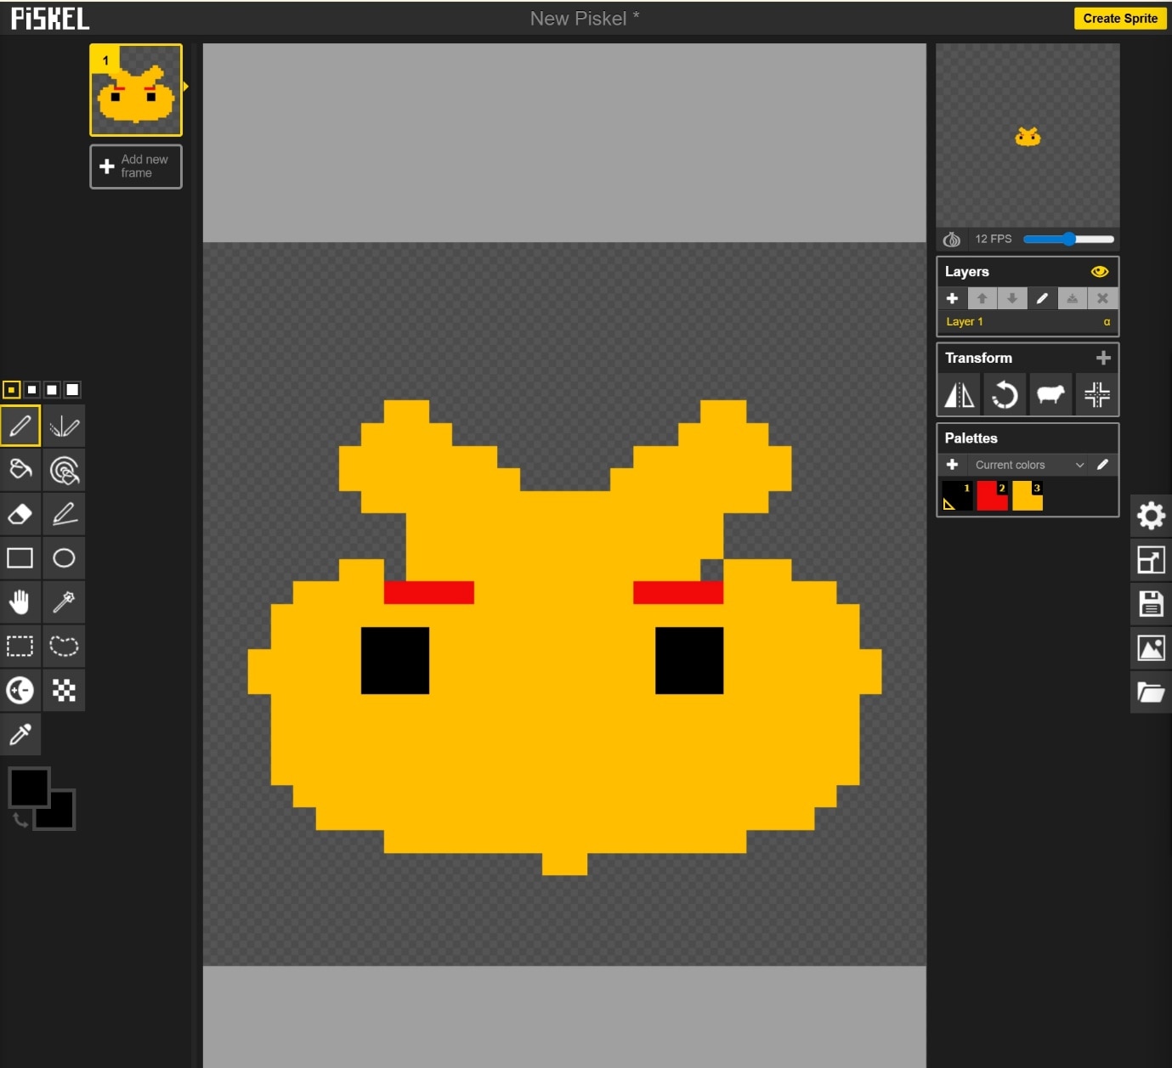Select the Eraser tool

click(20, 514)
